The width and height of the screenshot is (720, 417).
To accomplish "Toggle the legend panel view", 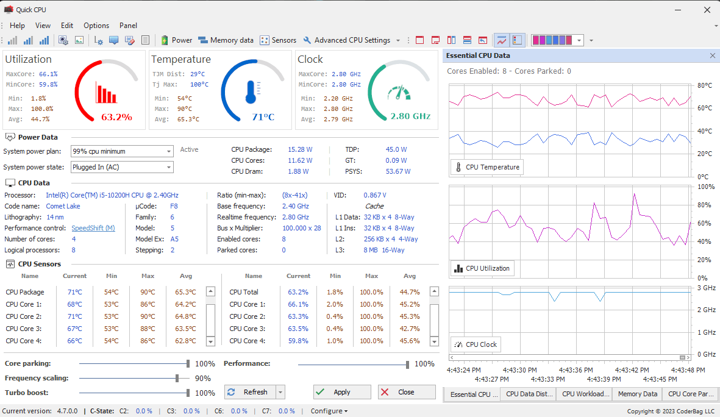I will pyautogui.click(x=516, y=40).
